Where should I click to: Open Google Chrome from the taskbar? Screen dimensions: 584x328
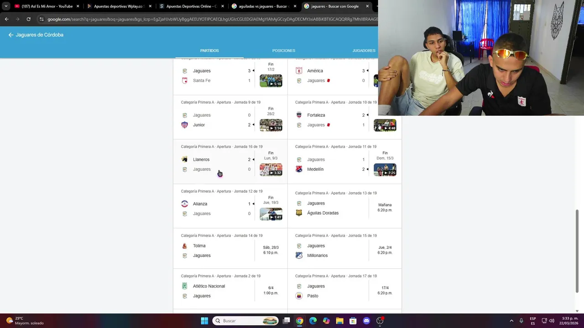299,321
